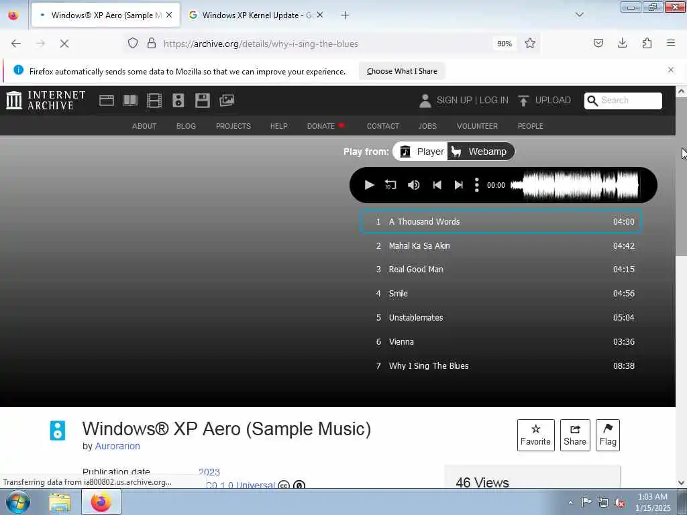687x515 pixels.
Task: Select track Real Good Man
Action: pyautogui.click(x=500, y=270)
